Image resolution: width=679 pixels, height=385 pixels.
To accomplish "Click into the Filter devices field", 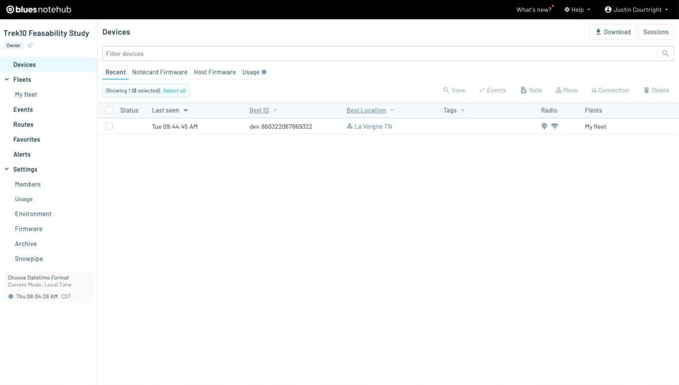I will pos(379,54).
